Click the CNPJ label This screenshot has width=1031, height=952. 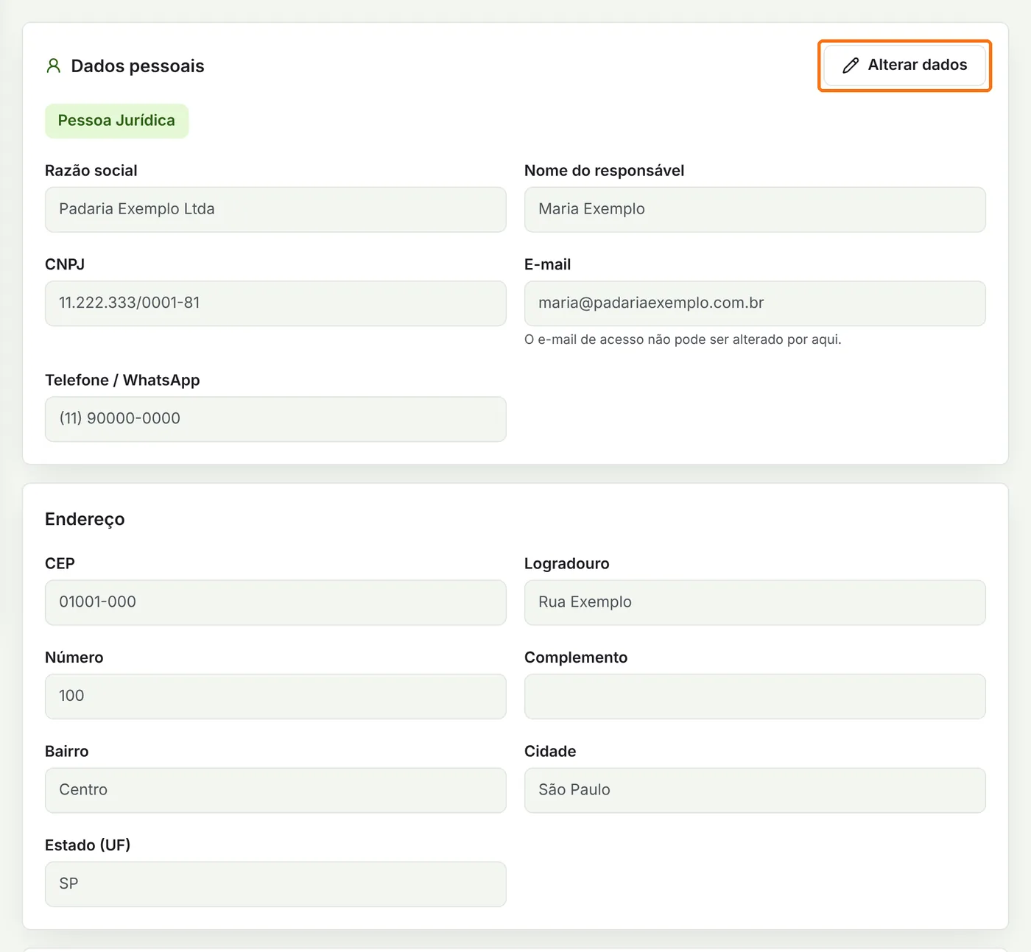(65, 264)
